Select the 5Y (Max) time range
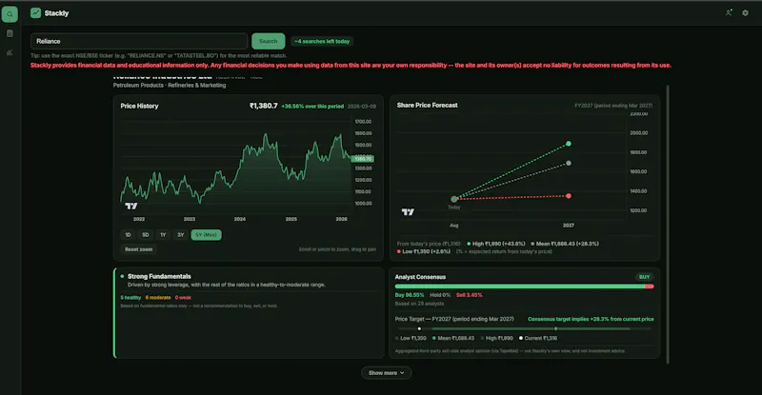 pos(206,235)
